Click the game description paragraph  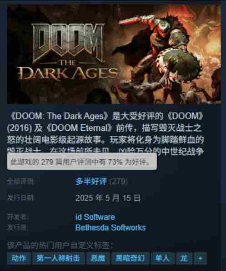tap(105, 133)
